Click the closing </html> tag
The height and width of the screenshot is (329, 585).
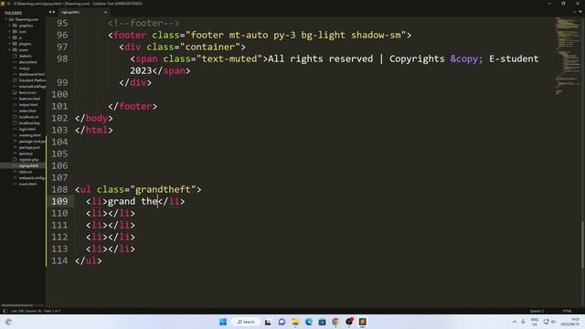[94, 130]
